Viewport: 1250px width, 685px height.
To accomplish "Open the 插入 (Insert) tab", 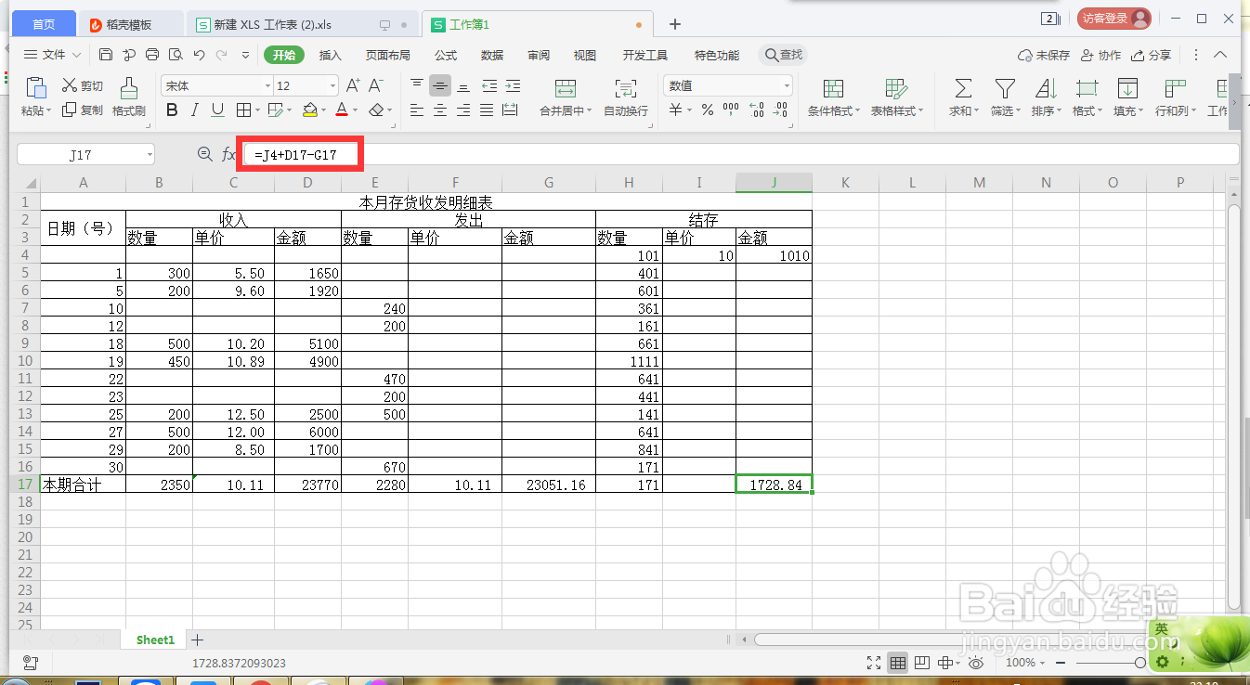I will [331, 55].
